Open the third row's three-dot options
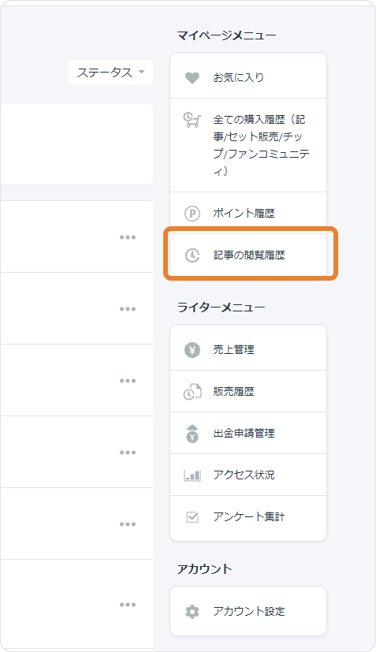Screen dimensions: 376x652 click(x=127, y=381)
